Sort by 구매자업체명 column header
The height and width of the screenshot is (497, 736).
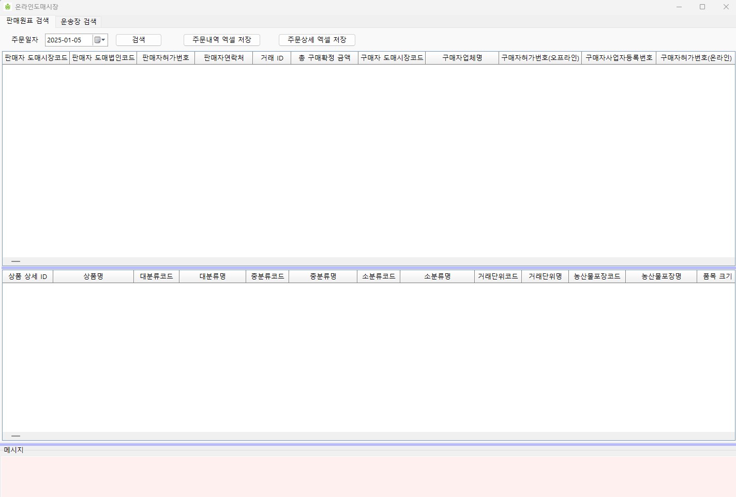tap(462, 58)
